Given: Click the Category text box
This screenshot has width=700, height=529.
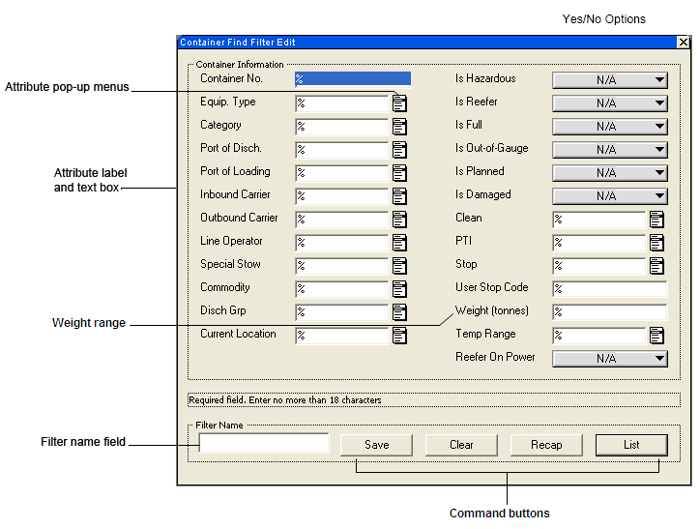Looking at the screenshot, I should [x=342, y=127].
